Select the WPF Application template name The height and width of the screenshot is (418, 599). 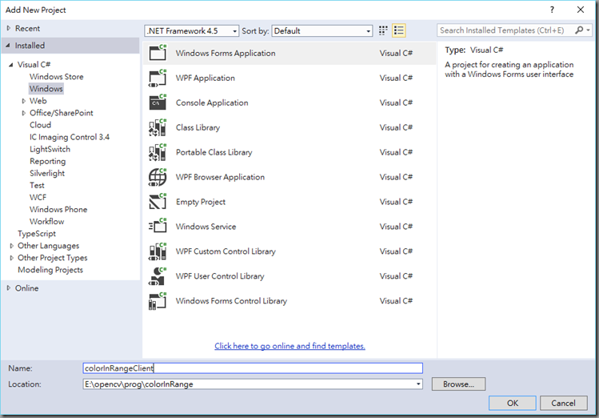point(206,78)
